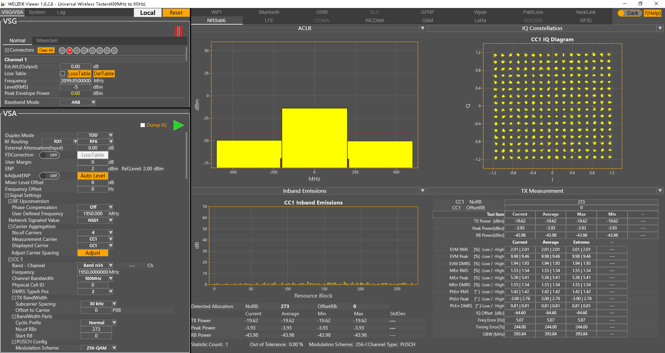Select the Bluetooth technology tab
The width and height of the screenshot is (665, 353).
pyautogui.click(x=269, y=12)
